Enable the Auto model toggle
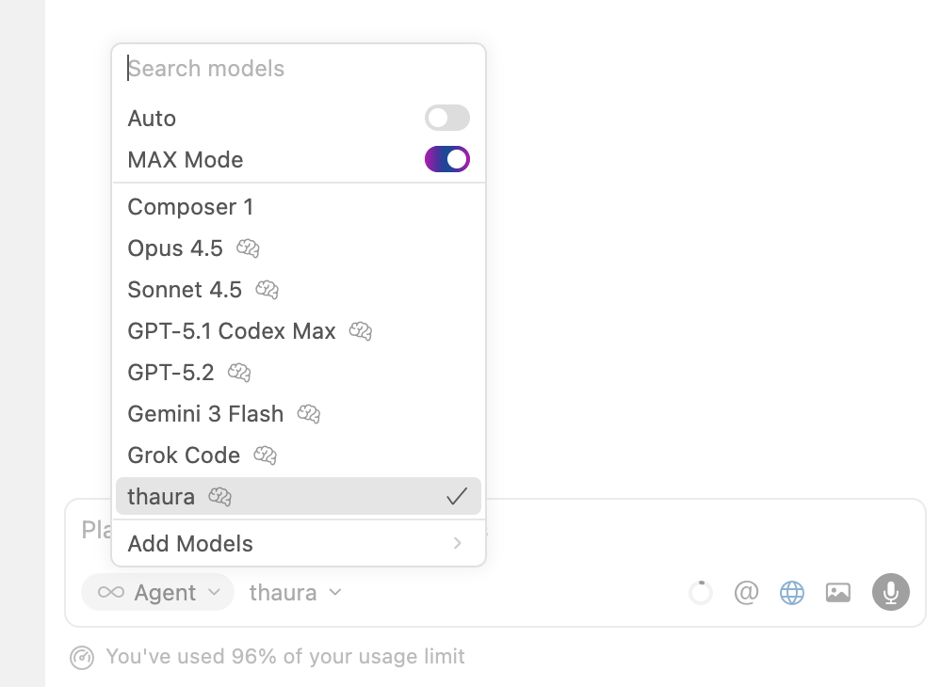Image resolution: width=940 pixels, height=687 pixels. click(446, 118)
